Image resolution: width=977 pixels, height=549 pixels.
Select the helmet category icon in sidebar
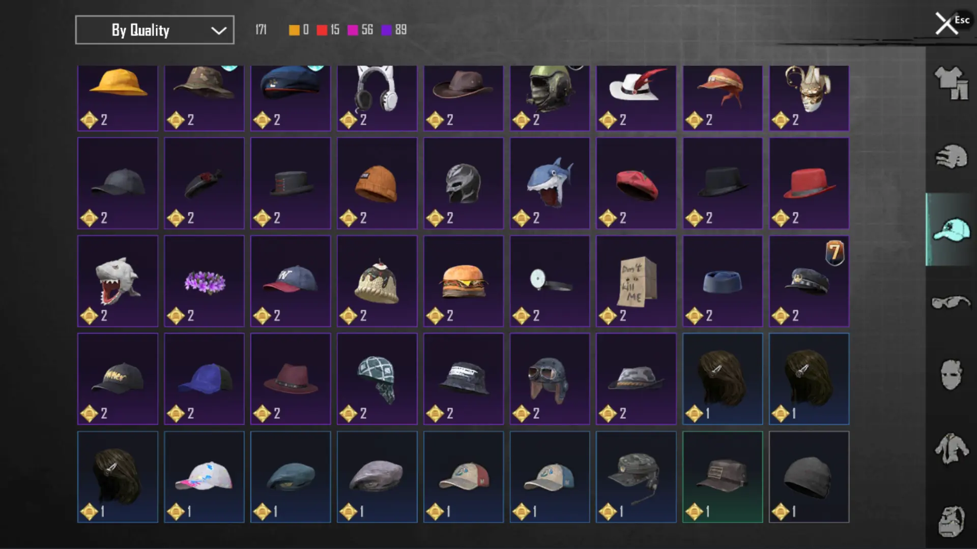point(951,157)
